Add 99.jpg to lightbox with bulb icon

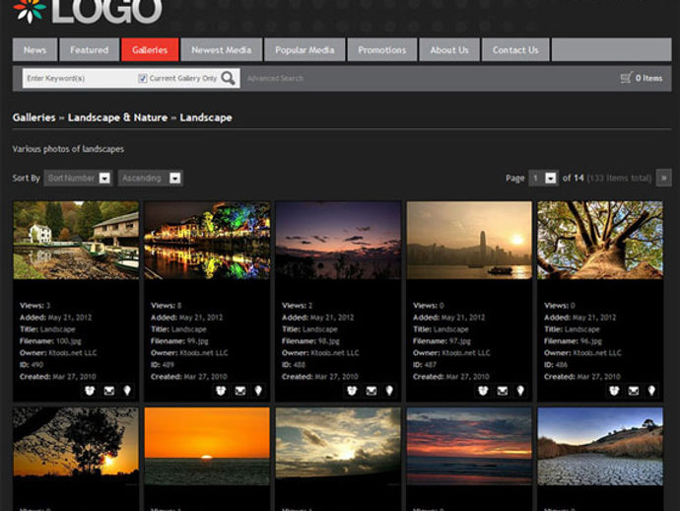(258, 391)
